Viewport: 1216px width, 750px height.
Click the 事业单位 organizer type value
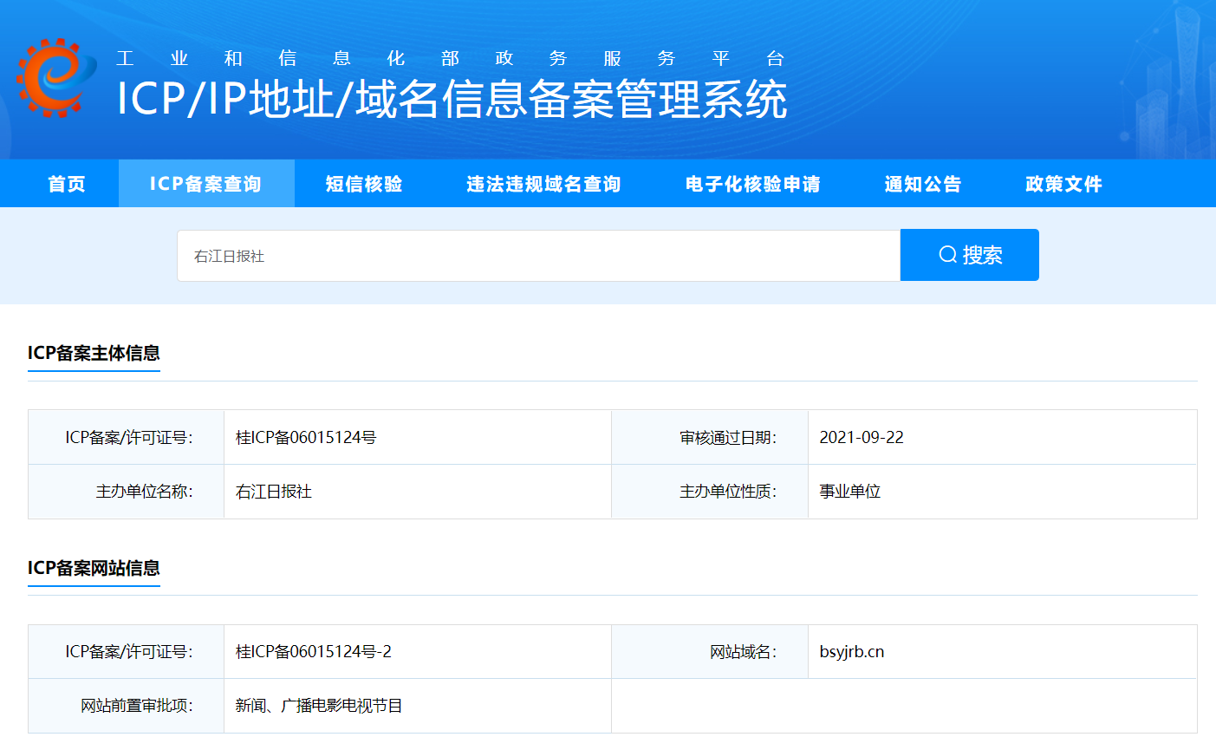(x=849, y=492)
